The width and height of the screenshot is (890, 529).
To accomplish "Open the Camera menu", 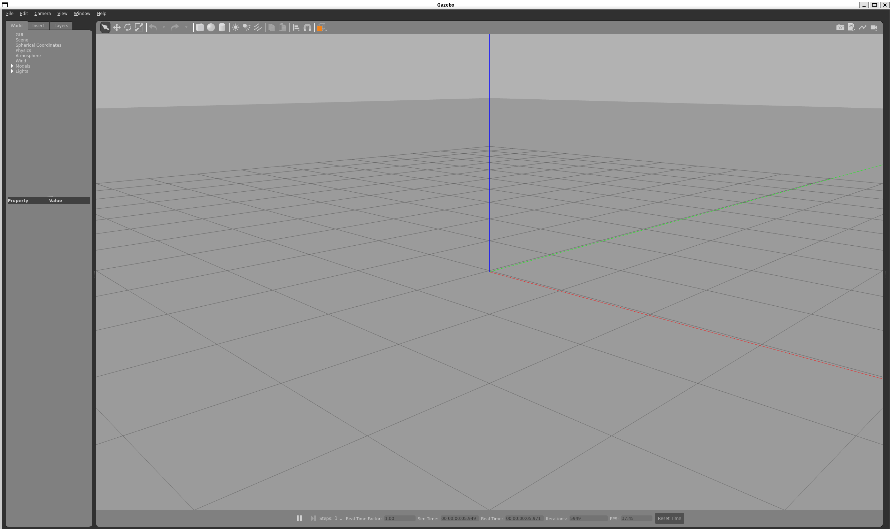I will tap(42, 14).
